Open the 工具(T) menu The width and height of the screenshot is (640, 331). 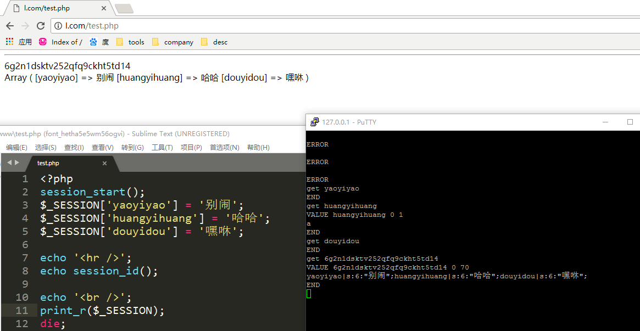[162, 147]
